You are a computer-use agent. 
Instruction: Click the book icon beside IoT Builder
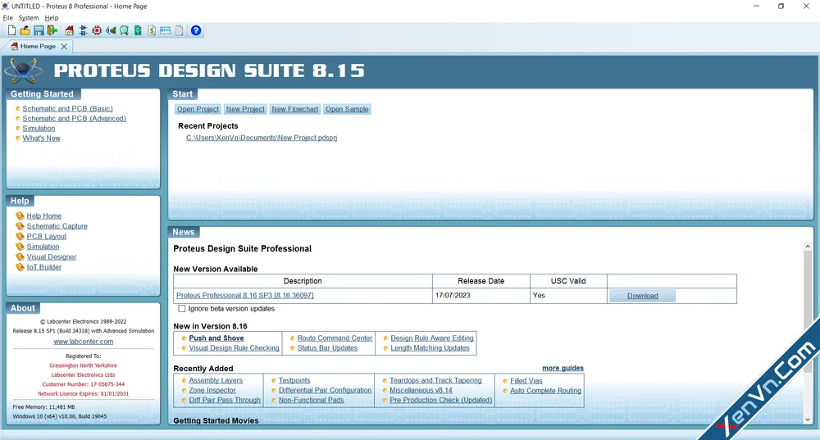(20, 267)
